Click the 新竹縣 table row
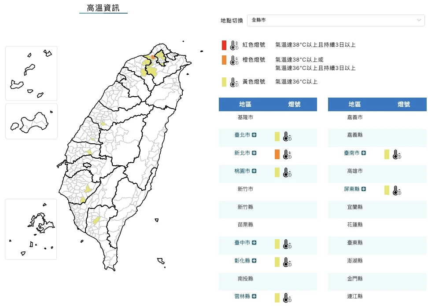 268,210
